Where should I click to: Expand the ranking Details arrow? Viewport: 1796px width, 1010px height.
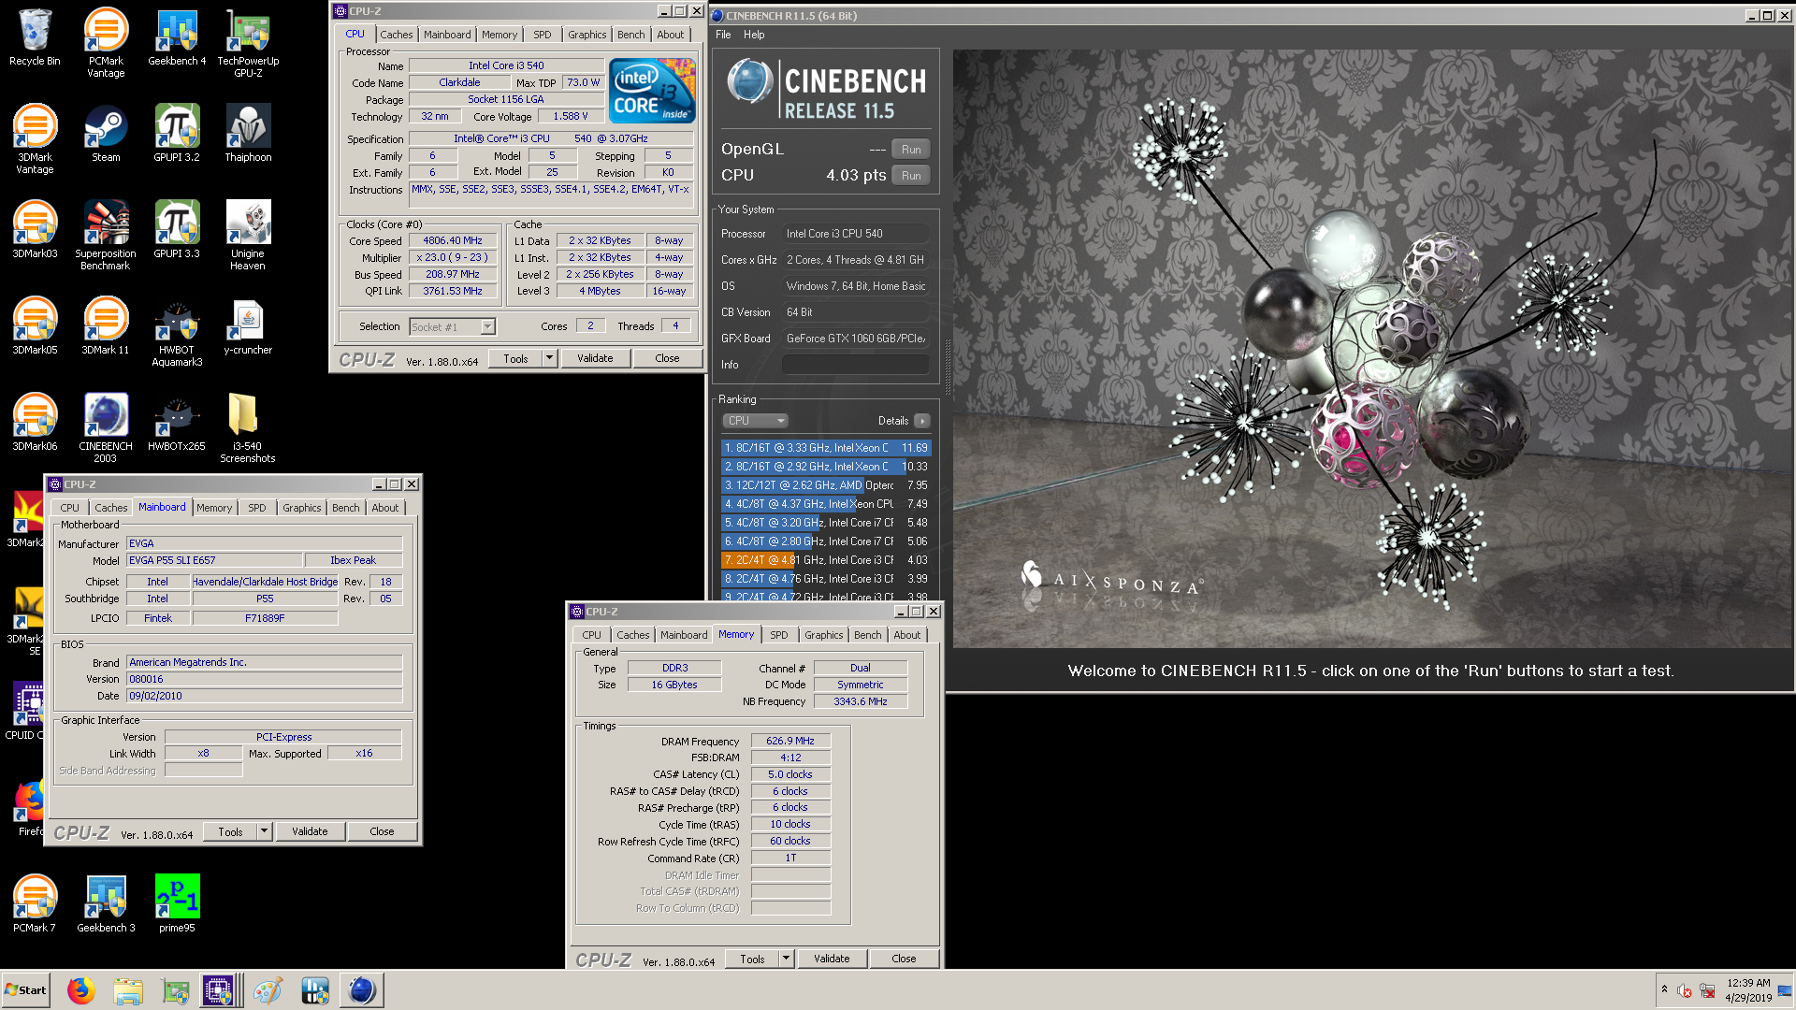(x=922, y=421)
